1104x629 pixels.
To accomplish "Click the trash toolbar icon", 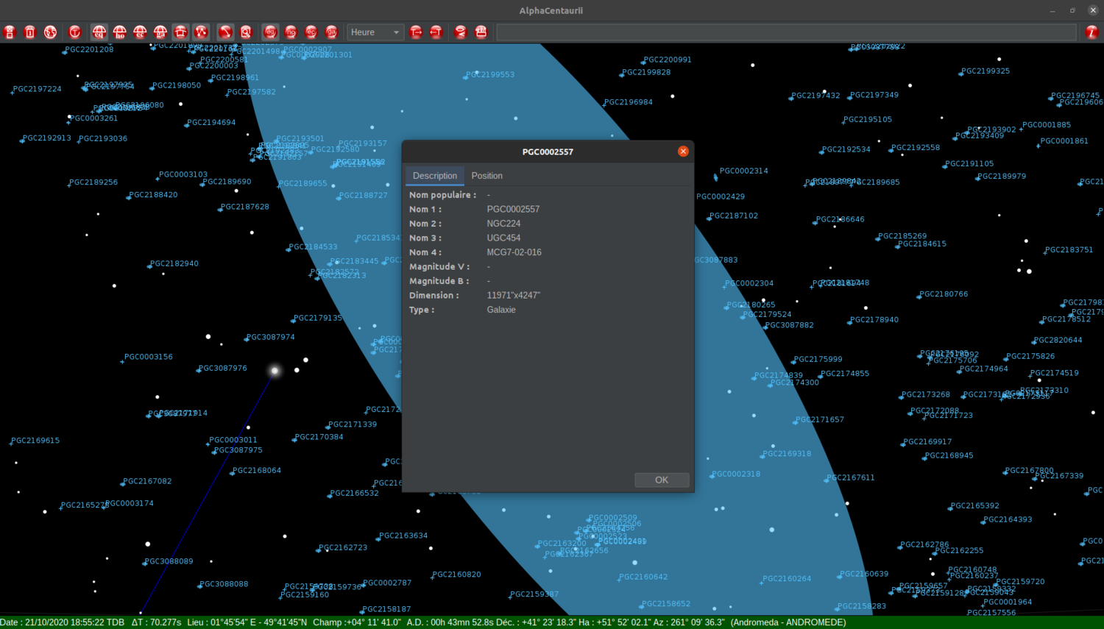I will [x=29, y=32].
